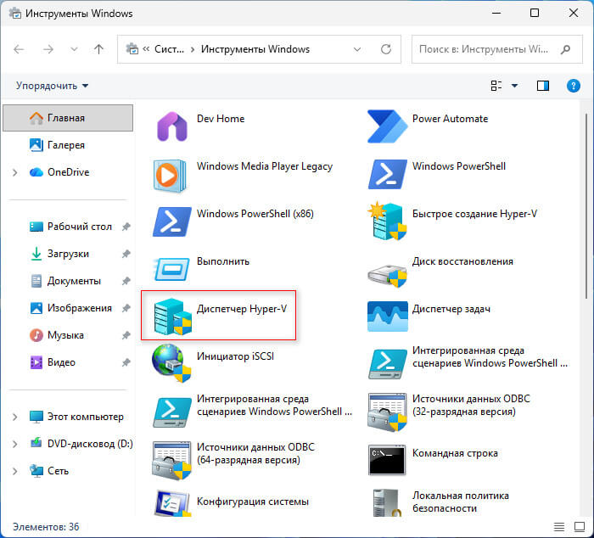This screenshot has height=538, width=594.
Task: Unpin Рабочий стол via pin icon
Action: pyautogui.click(x=126, y=227)
